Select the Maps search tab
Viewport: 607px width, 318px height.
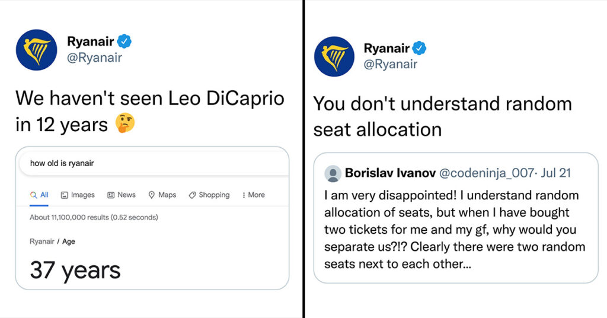pos(162,195)
